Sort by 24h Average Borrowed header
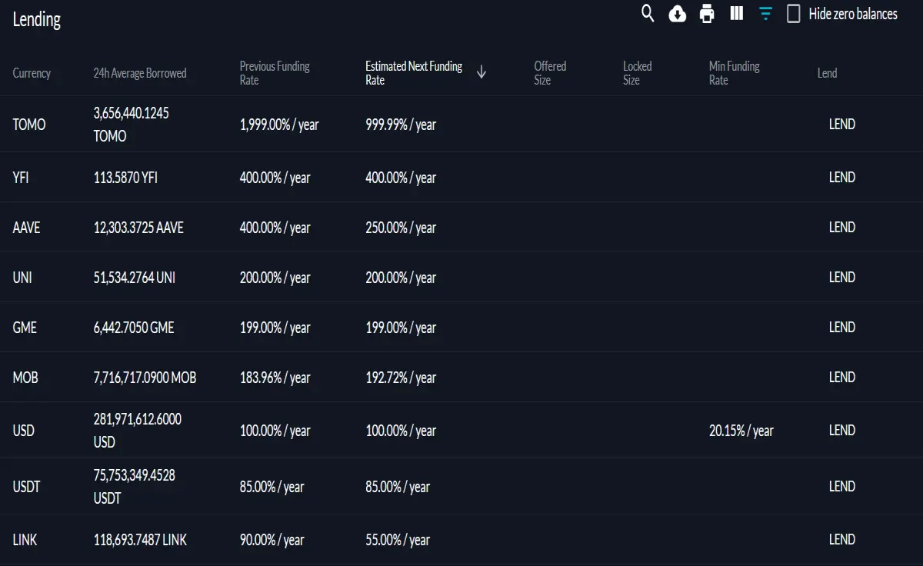 click(x=140, y=73)
